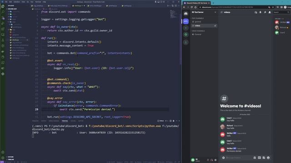Click the terminal text "User: 360Bot#7839"

point(93,133)
